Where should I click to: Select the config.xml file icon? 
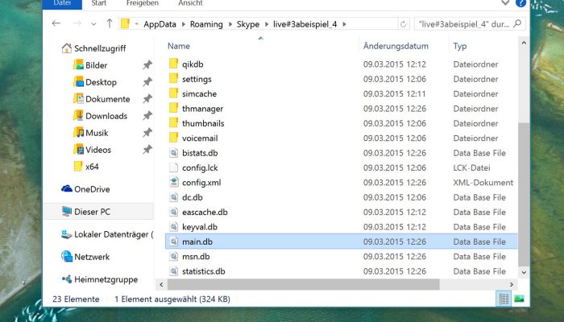coord(174,182)
